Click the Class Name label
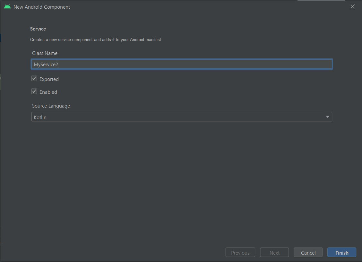 (45, 53)
